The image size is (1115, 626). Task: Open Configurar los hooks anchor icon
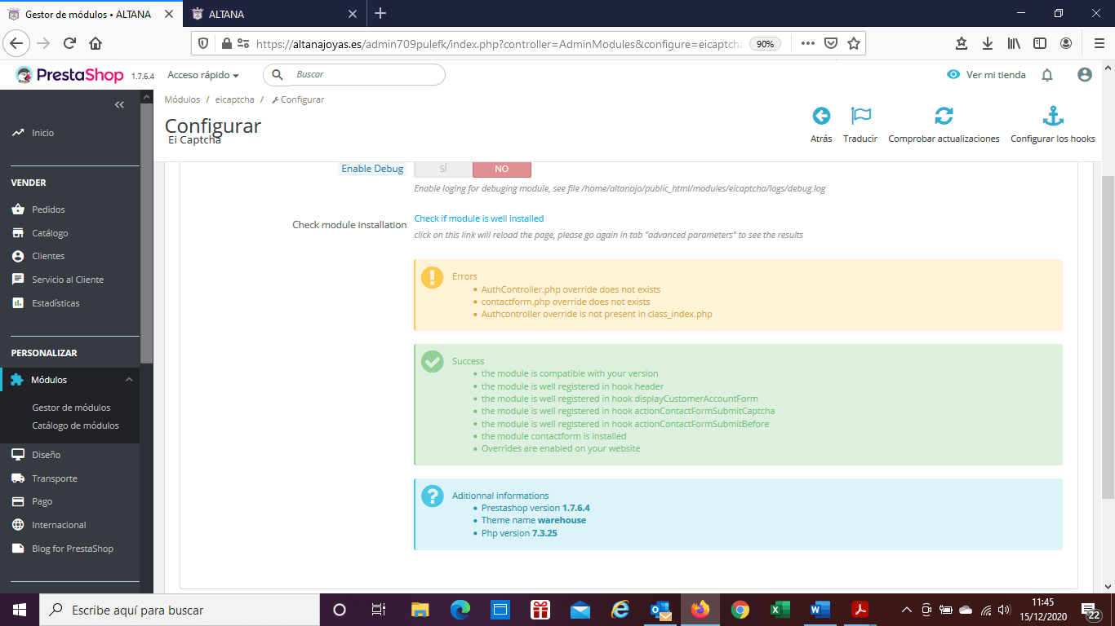click(1053, 116)
